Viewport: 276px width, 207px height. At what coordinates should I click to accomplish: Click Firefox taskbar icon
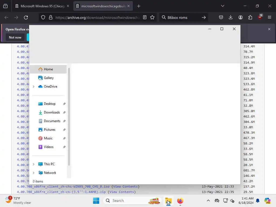point(180,201)
